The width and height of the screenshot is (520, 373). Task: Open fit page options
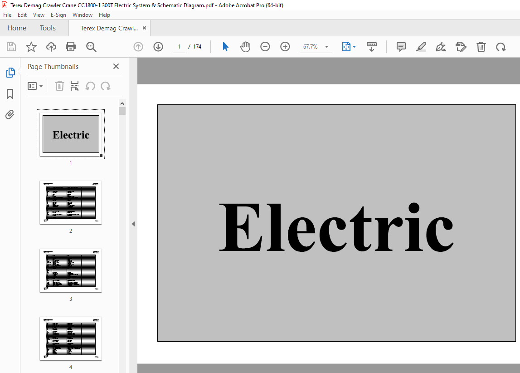pos(349,47)
